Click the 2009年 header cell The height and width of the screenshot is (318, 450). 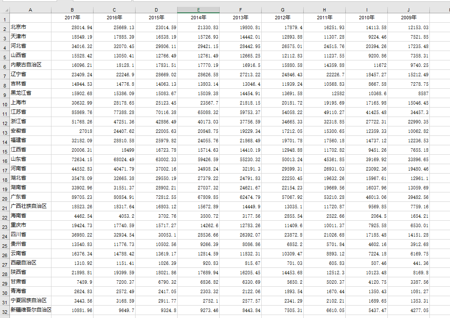(x=409, y=18)
